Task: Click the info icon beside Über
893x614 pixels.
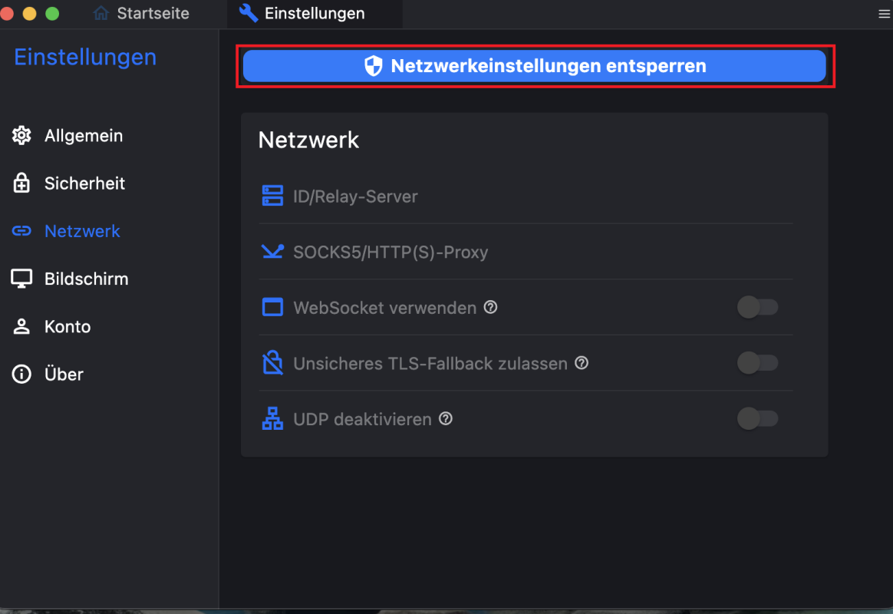Action: point(21,375)
